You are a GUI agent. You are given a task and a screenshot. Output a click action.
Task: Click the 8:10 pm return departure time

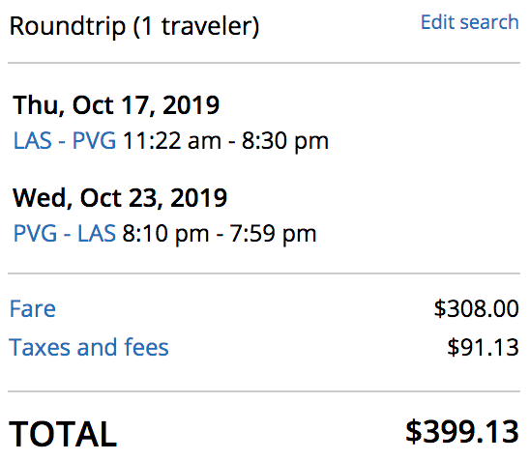tap(165, 234)
